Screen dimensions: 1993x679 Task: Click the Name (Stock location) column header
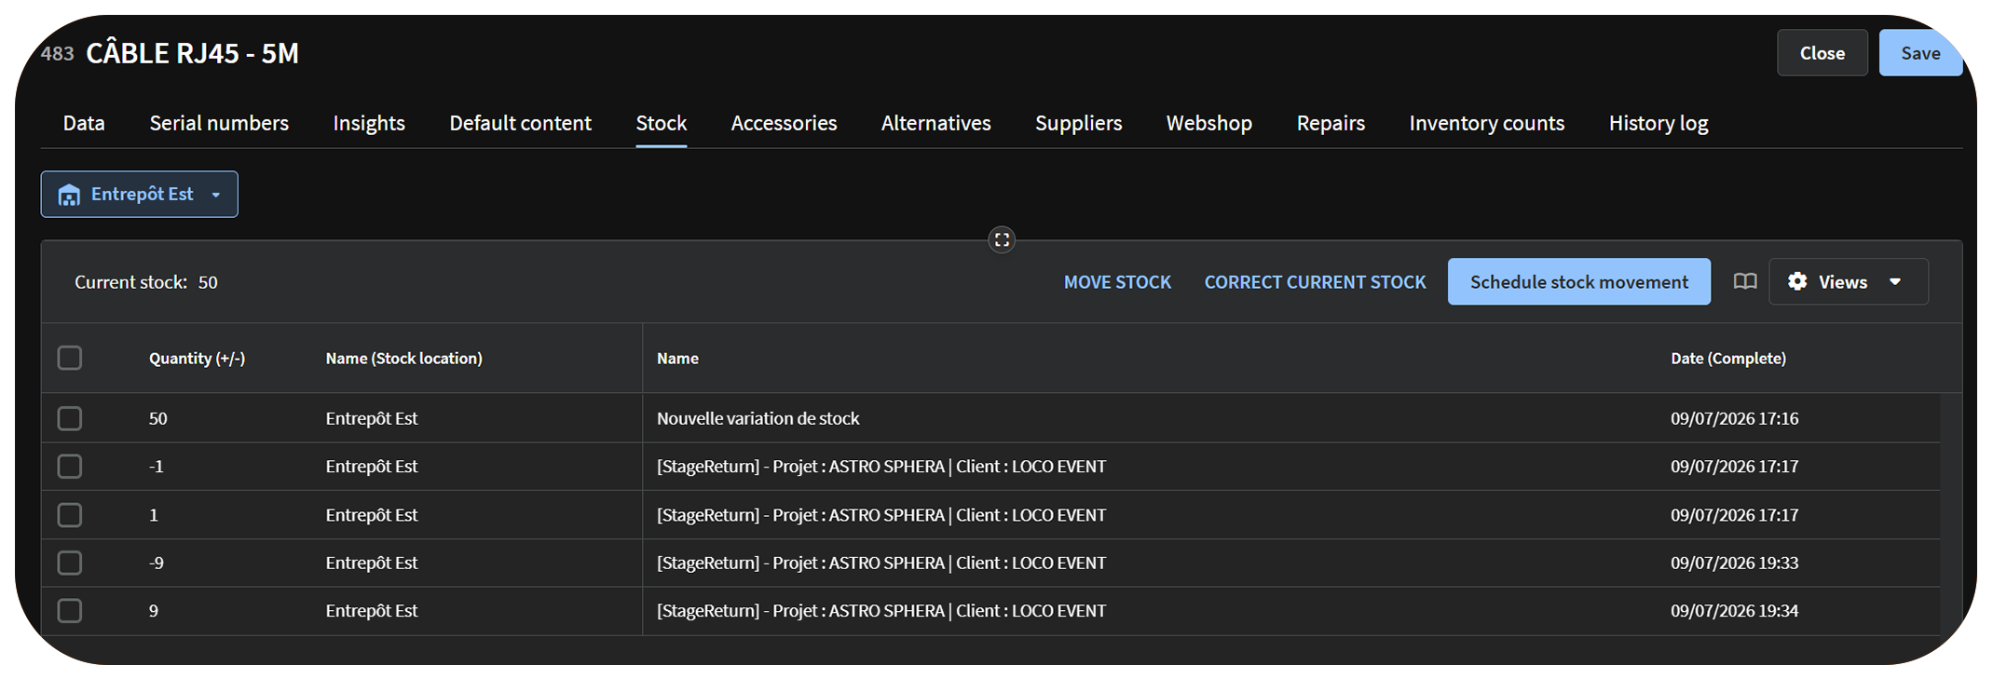click(403, 359)
